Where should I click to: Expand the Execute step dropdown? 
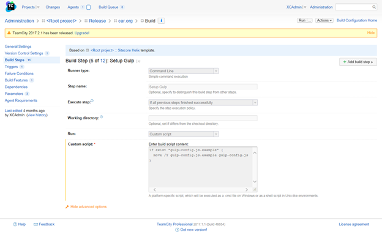point(203,102)
